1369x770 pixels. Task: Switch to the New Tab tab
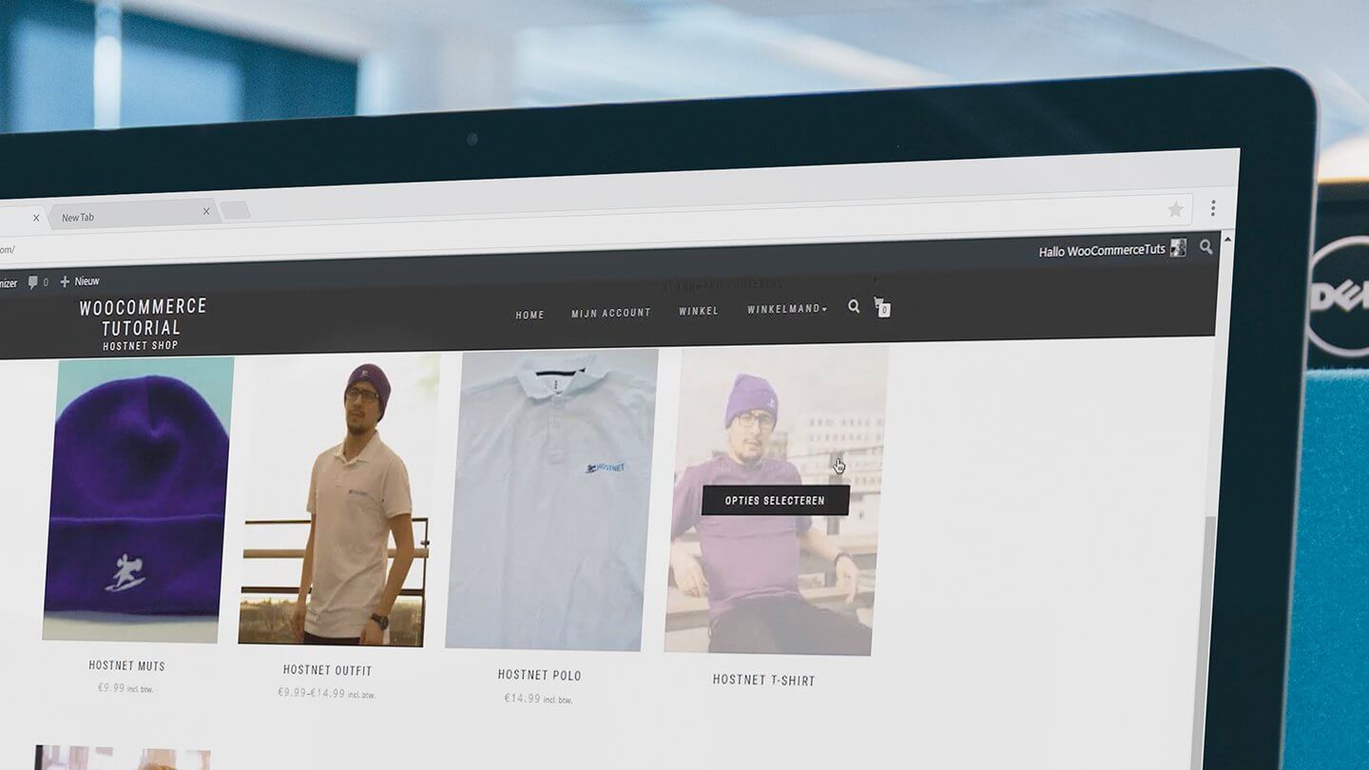point(133,215)
